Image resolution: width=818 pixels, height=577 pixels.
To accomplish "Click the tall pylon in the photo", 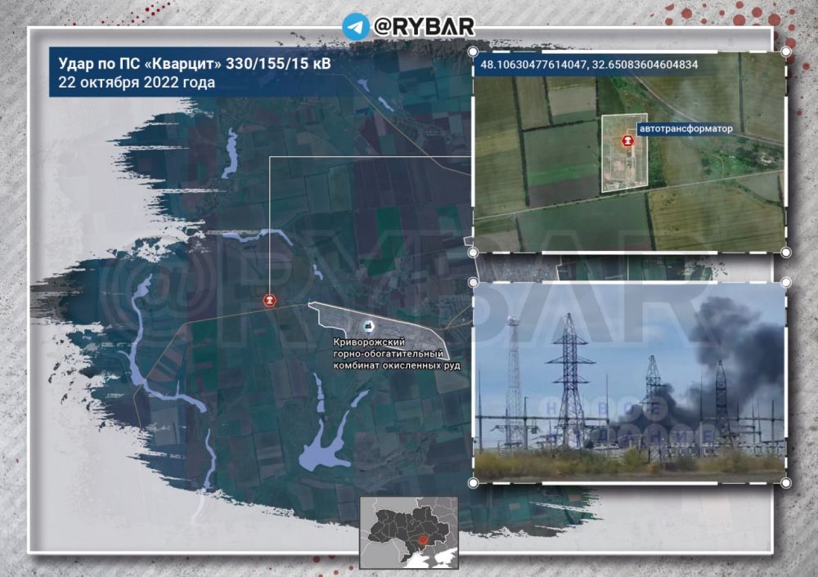I will [x=570, y=381].
